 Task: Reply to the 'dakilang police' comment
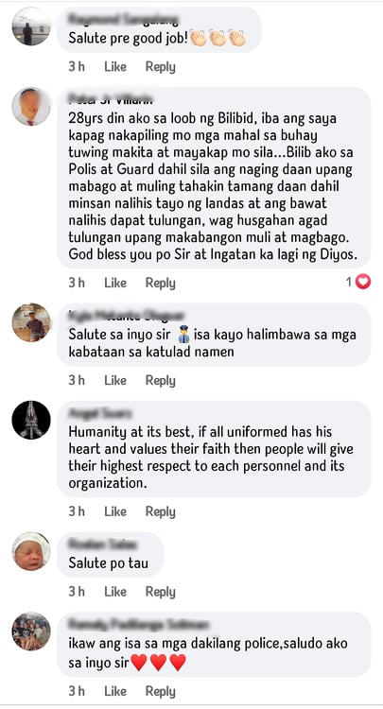point(160,691)
